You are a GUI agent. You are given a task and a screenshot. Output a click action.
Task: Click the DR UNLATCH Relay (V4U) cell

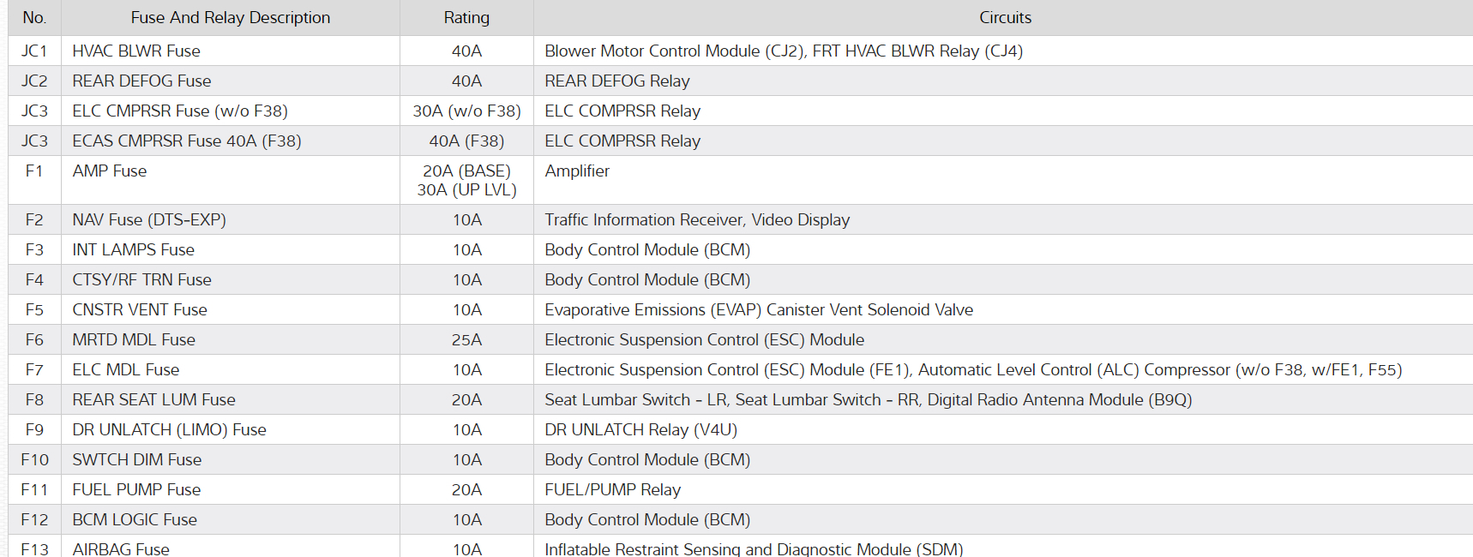click(640, 429)
